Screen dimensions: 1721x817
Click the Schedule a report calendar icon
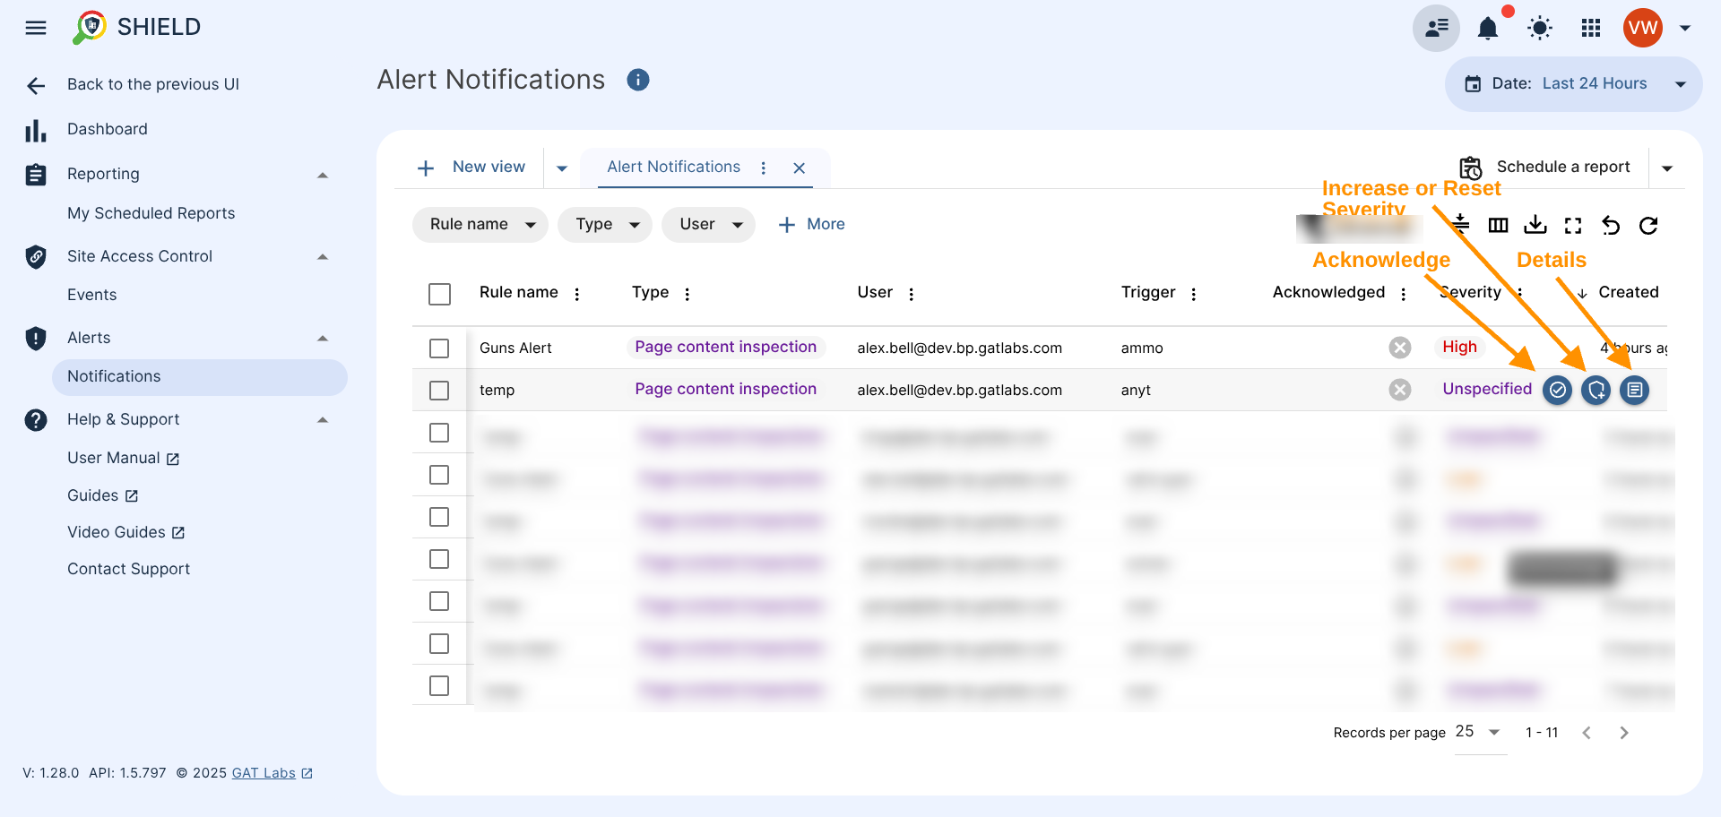tap(1471, 168)
